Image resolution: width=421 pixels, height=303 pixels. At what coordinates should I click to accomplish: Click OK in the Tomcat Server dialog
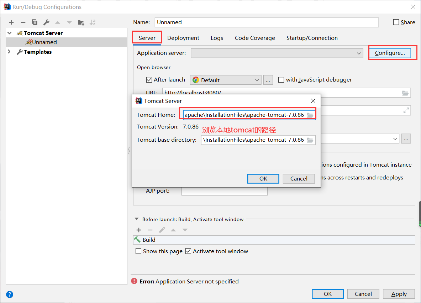pyautogui.click(x=263, y=178)
